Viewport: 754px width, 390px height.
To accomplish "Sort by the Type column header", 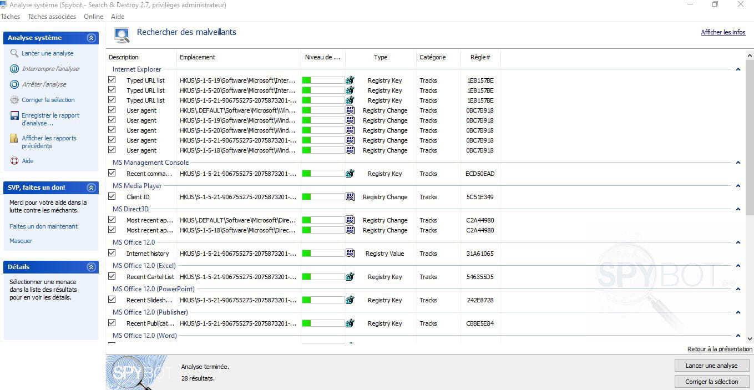I will pos(381,57).
